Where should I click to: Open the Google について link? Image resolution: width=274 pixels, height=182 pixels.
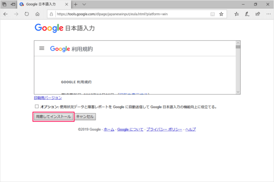coord(130,129)
